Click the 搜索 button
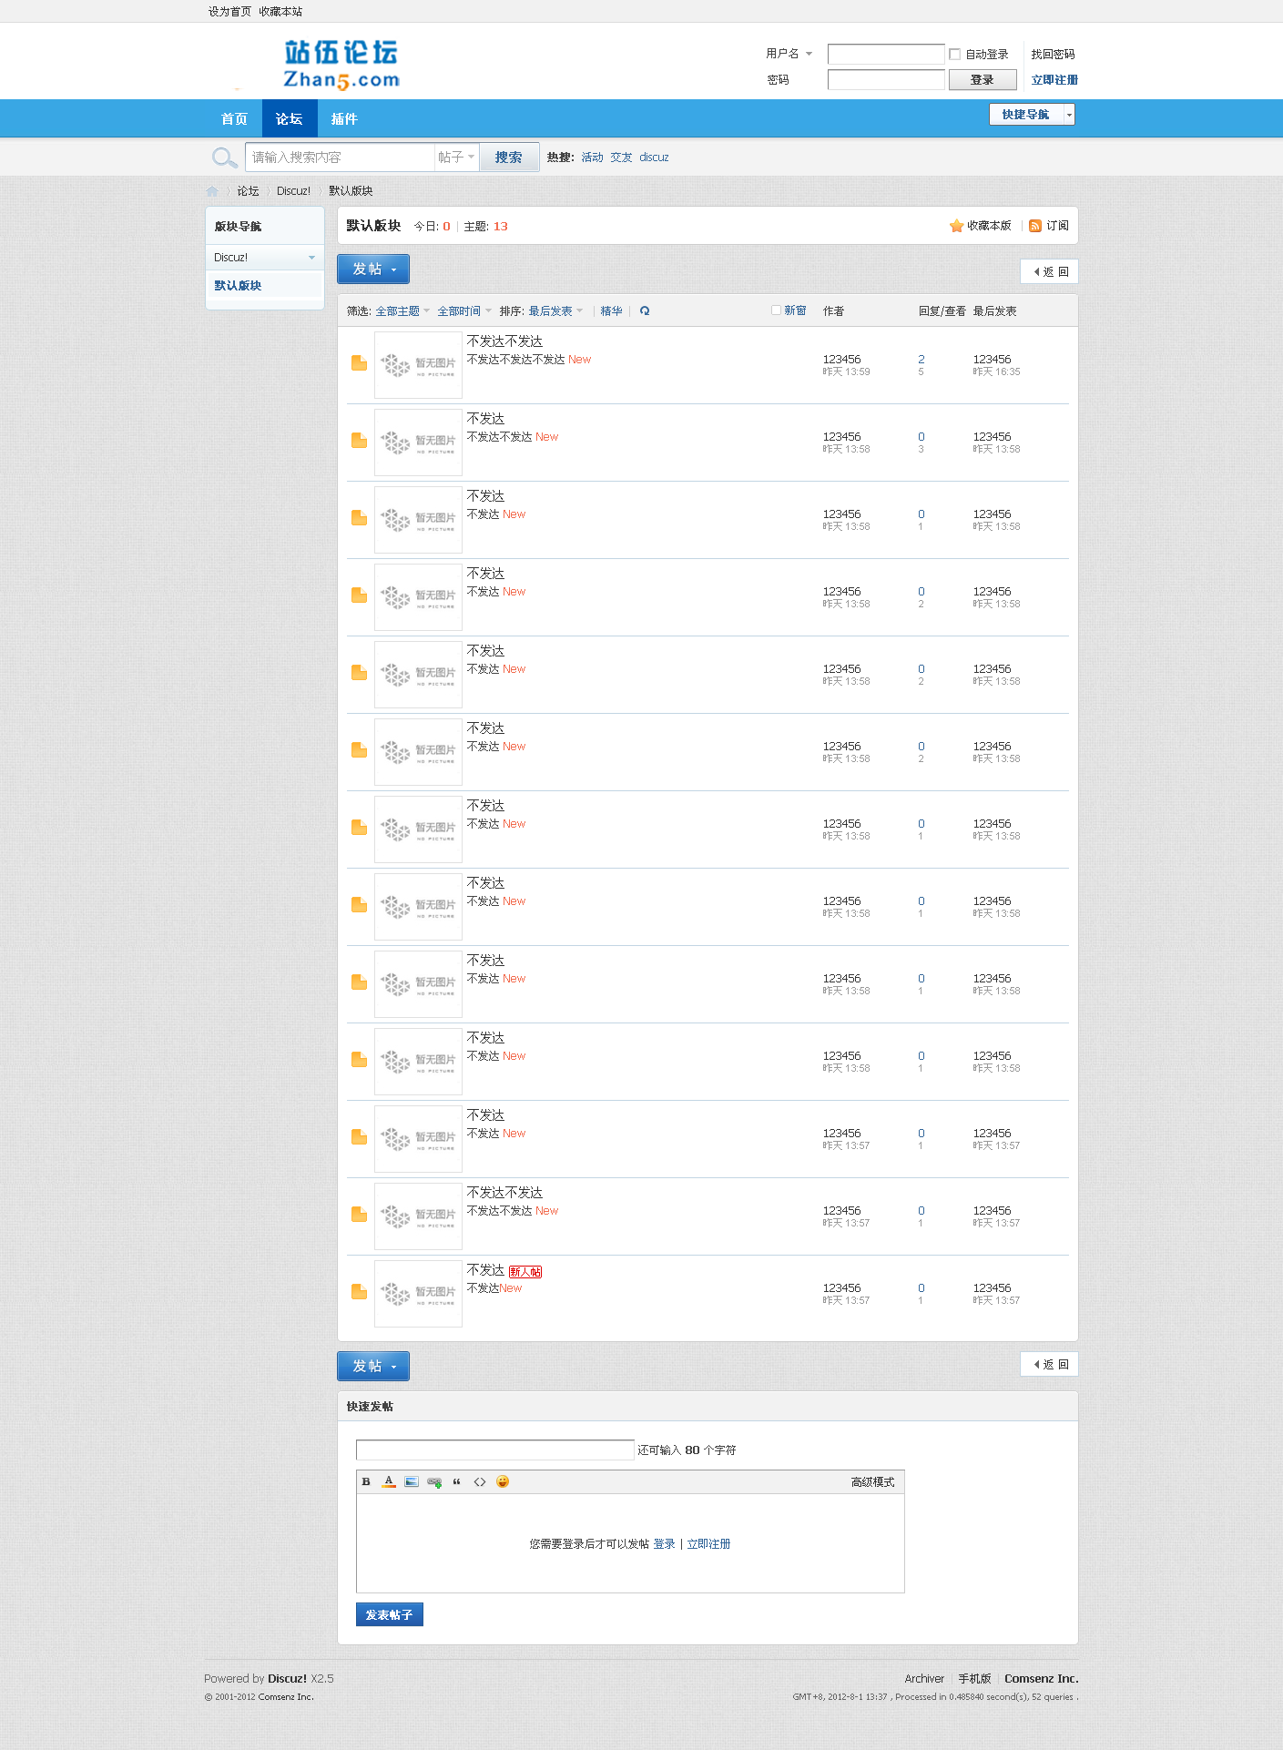This screenshot has width=1283, height=1750. point(509,158)
